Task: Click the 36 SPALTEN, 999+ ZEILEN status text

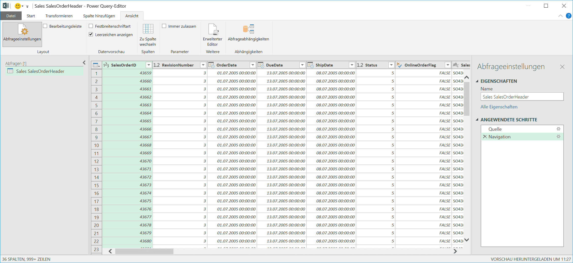Action: pos(26,259)
